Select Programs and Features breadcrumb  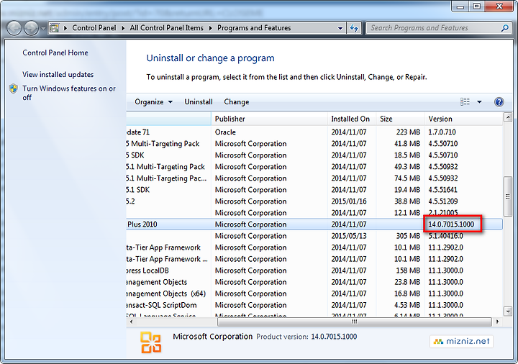254,28
